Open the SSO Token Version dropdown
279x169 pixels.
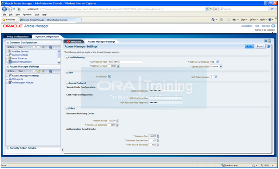[x=215, y=77]
